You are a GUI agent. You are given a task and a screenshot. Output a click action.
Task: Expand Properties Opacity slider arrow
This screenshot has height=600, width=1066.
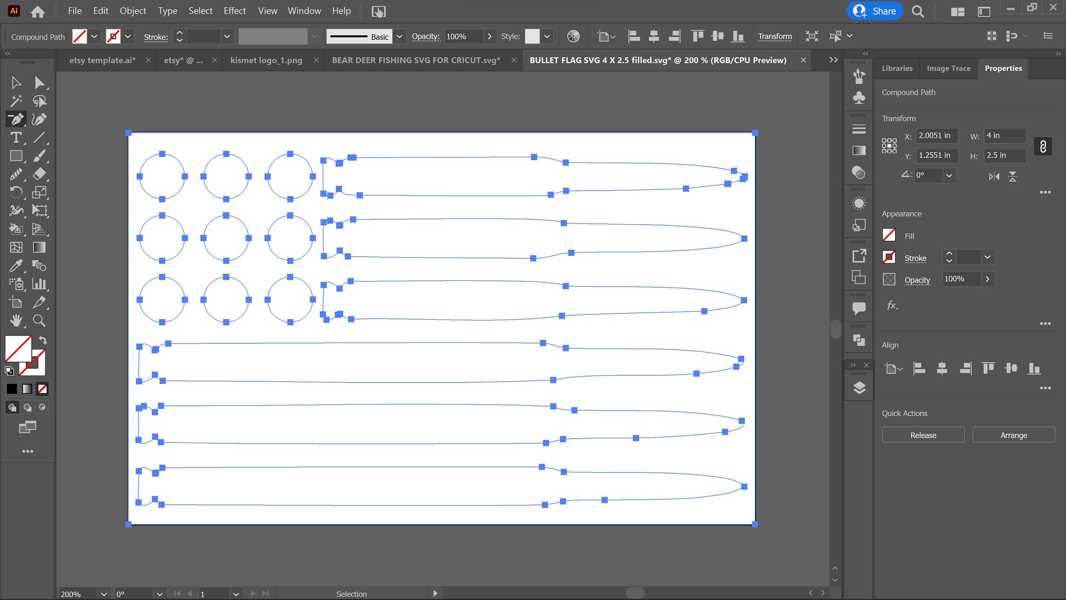[988, 279]
